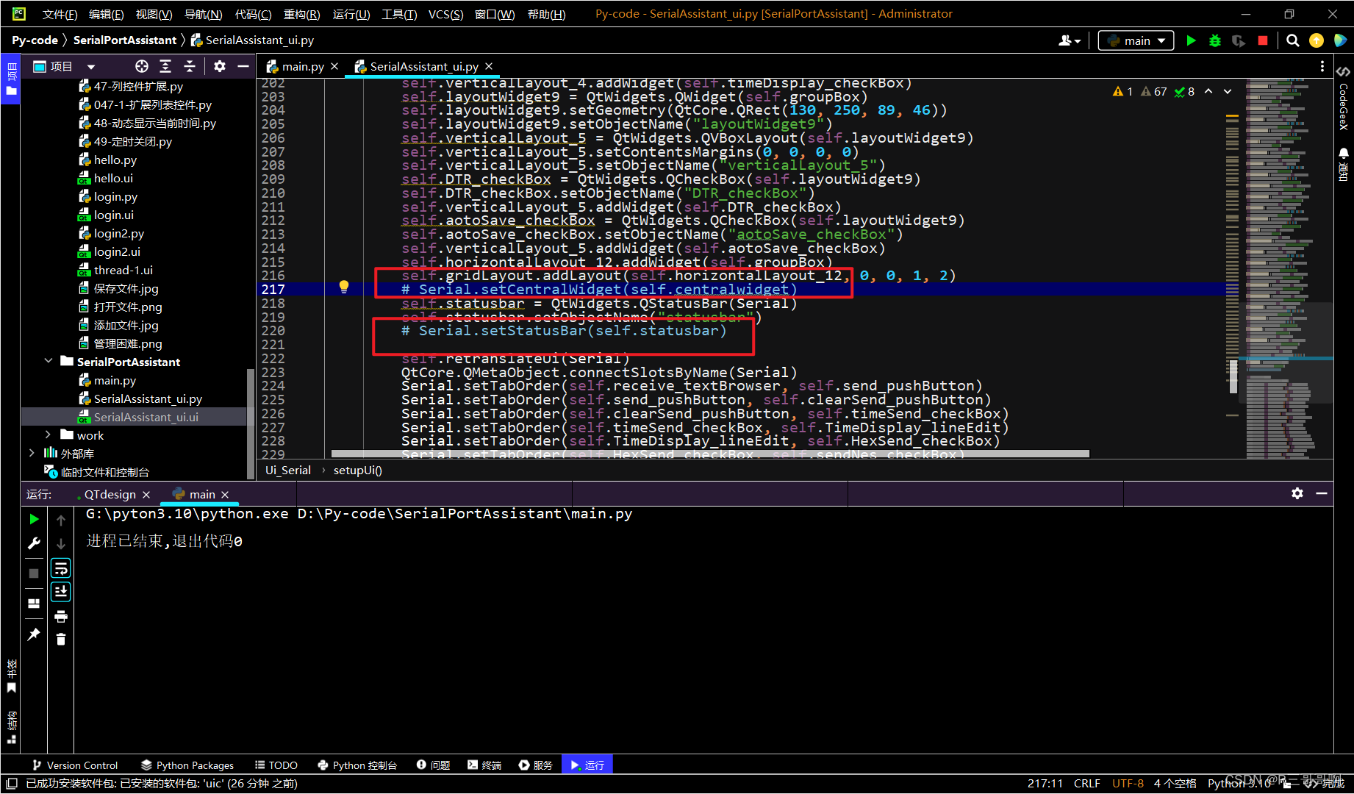Open 问题 tool window

[x=433, y=765]
